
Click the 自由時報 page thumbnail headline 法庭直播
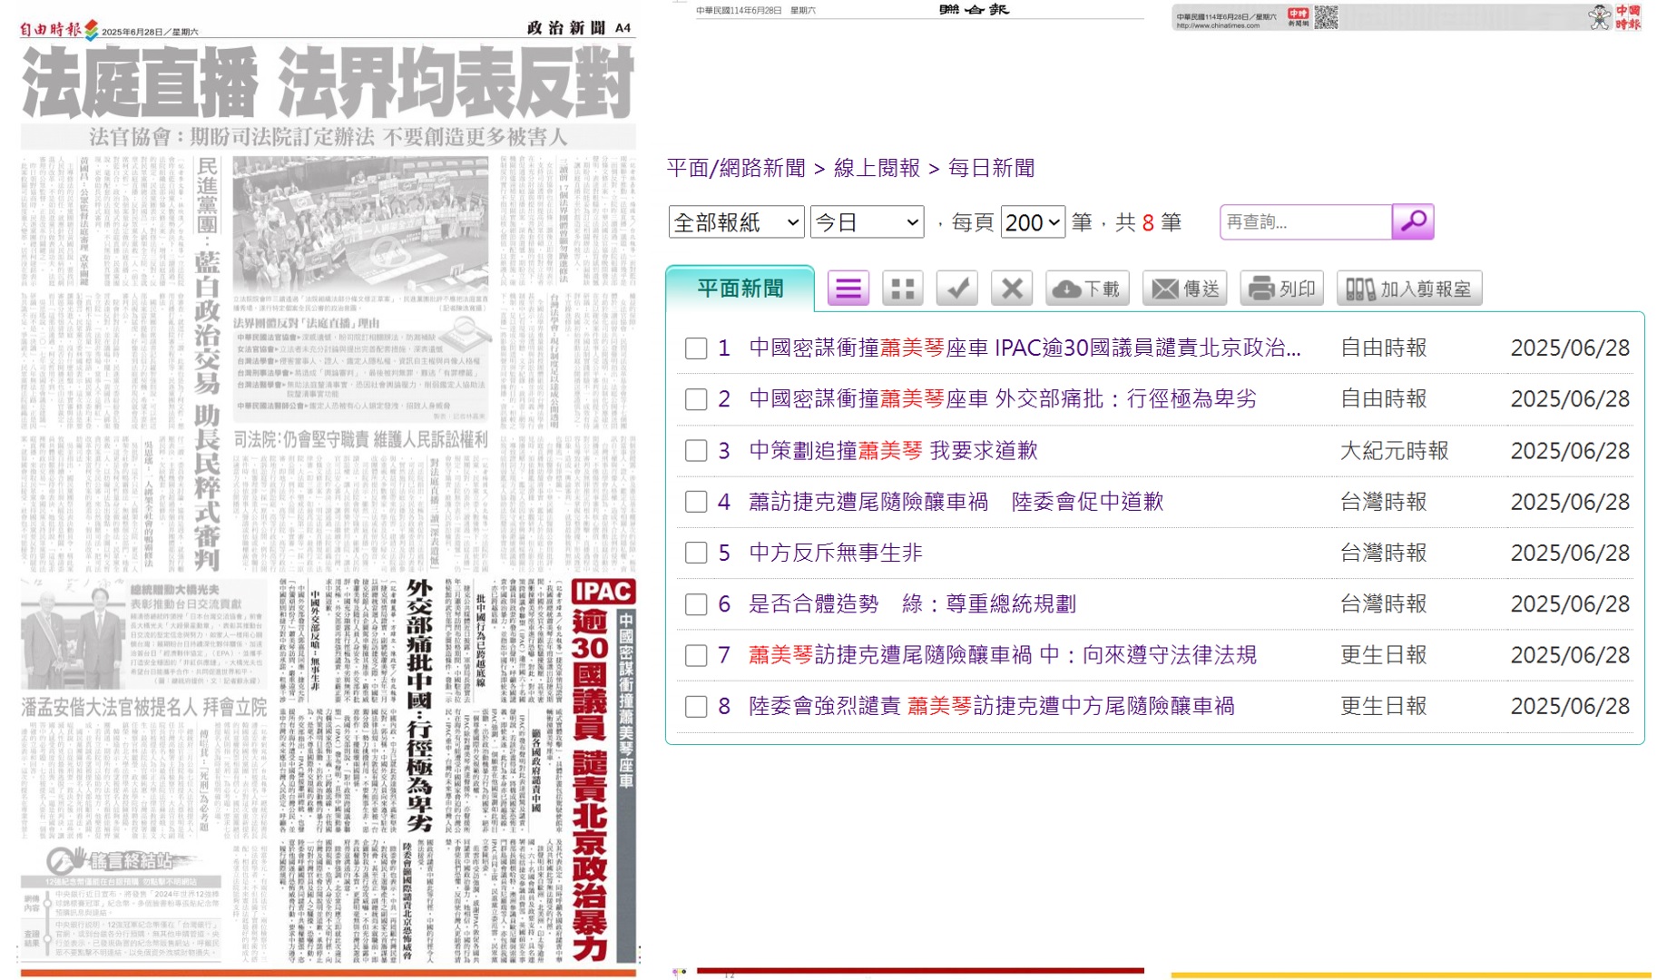[328, 83]
